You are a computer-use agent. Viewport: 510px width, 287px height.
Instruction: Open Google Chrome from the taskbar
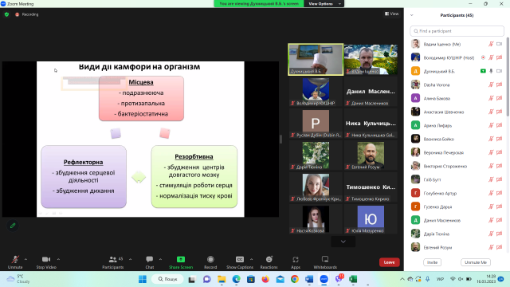point(295,279)
